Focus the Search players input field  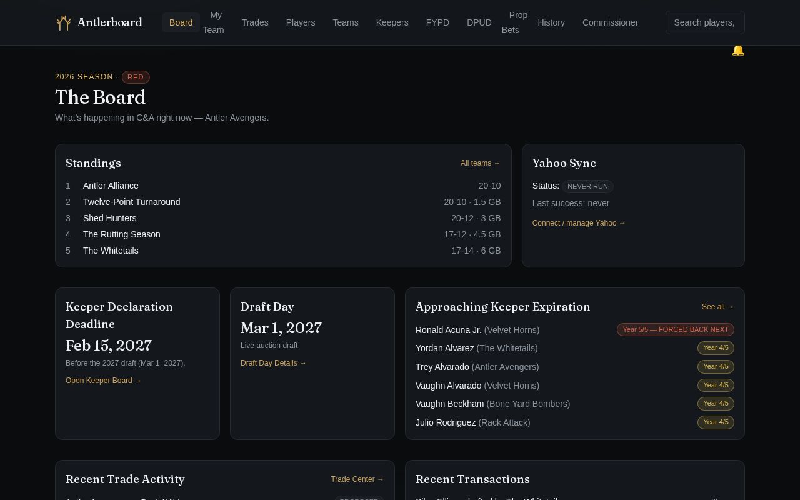coord(705,22)
